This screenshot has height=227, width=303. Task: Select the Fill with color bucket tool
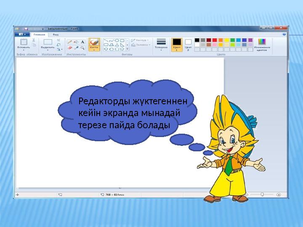point(76,42)
